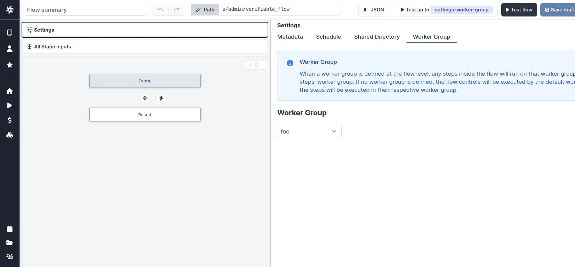Zoom in the flow graph with plus
The height and width of the screenshot is (267, 575).
pos(251,65)
